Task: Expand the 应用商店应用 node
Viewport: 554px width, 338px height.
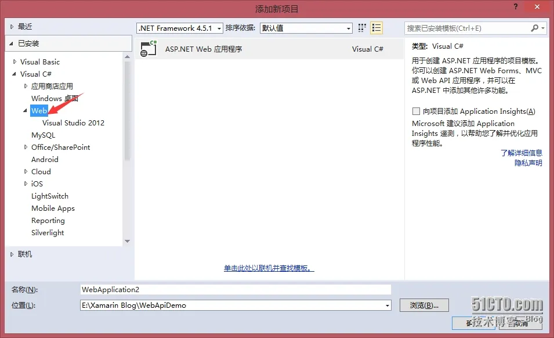Action: pyautogui.click(x=26, y=86)
